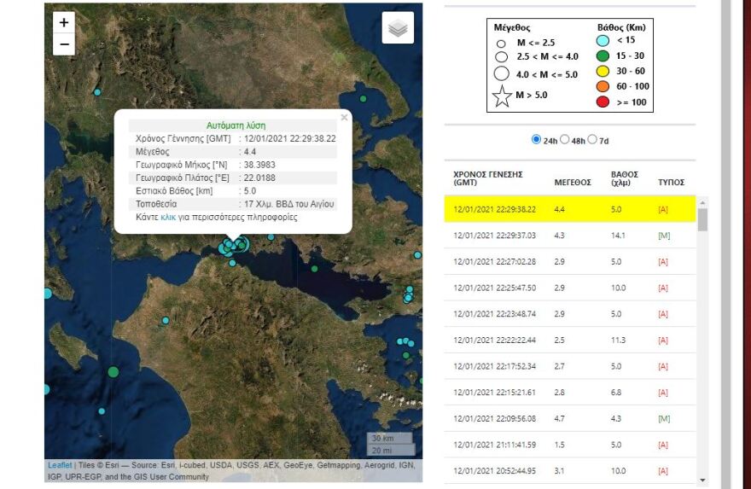Click the cyan marker in western Peloponnese

pos(166,320)
